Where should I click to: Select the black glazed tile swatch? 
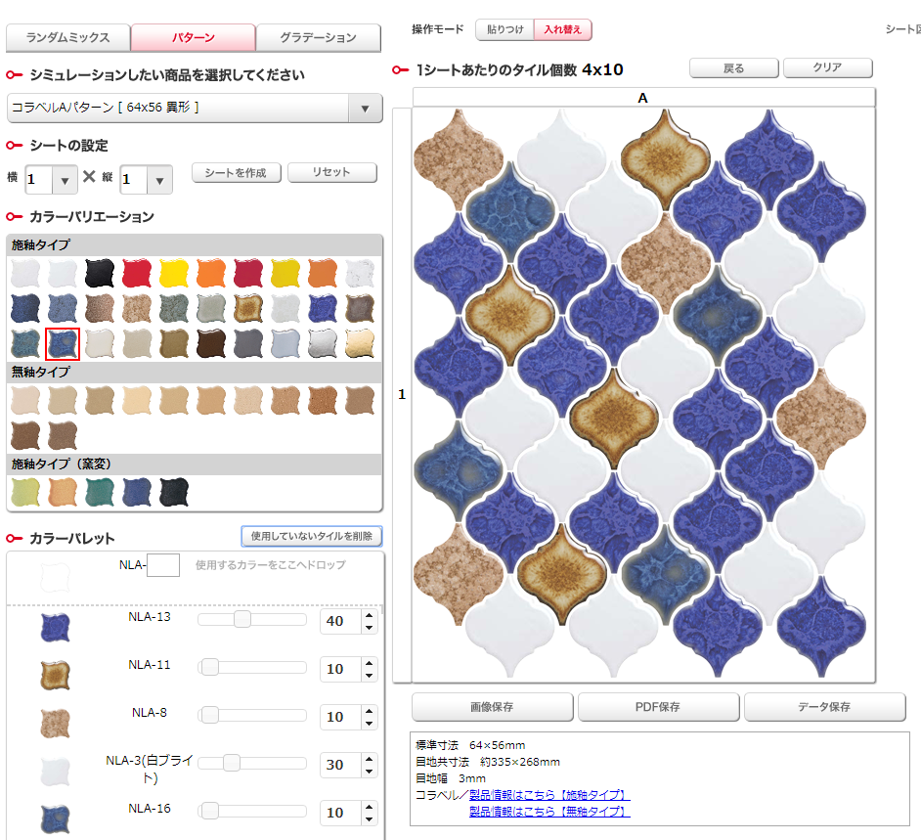pyautogui.click(x=101, y=273)
